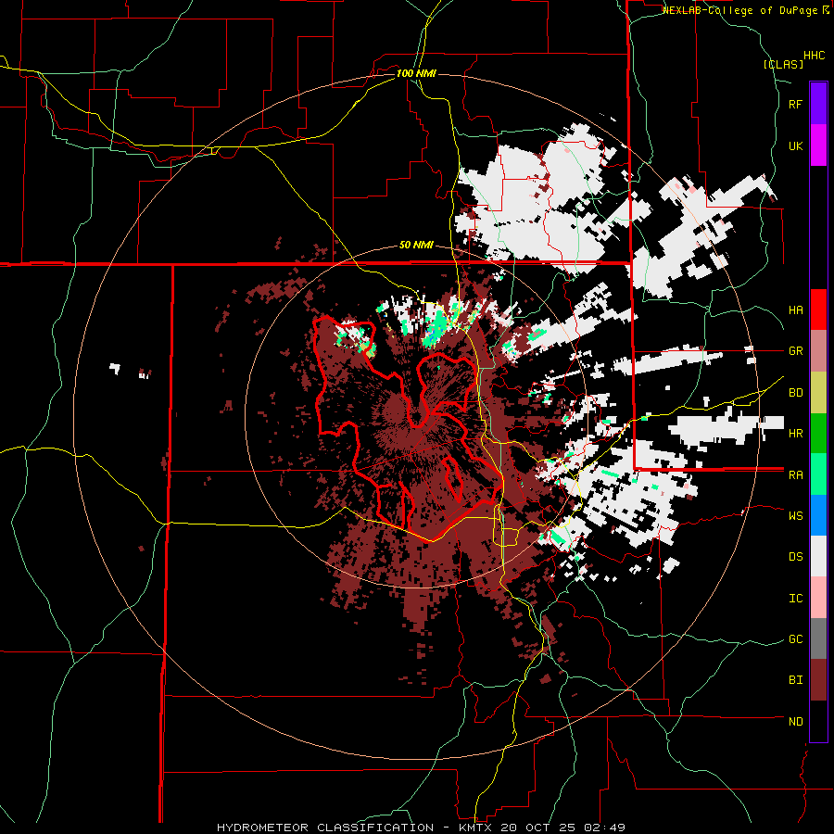
Task: Click the HA legend label
Action: (795, 310)
